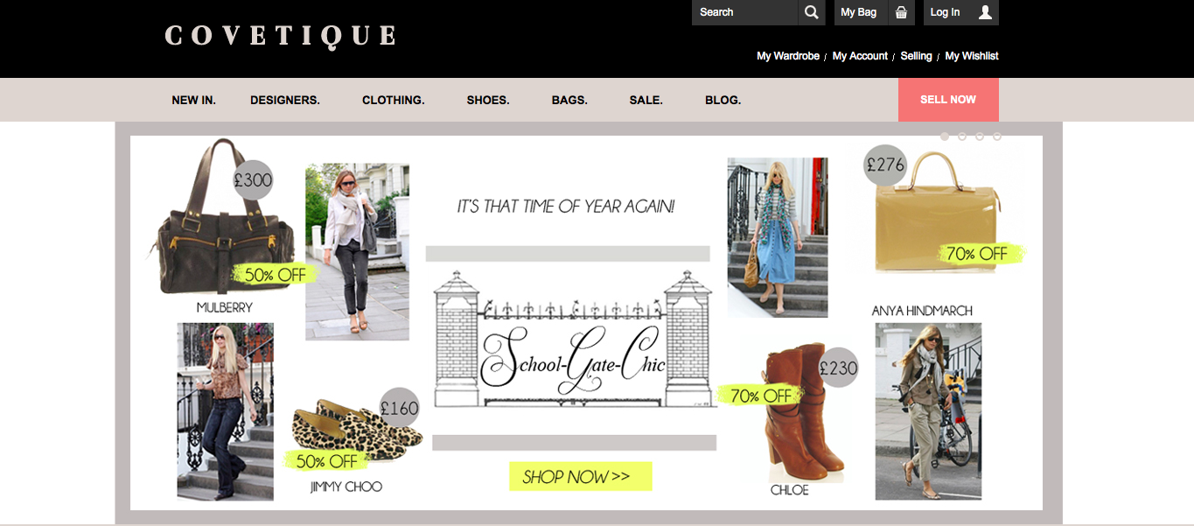Go to the SHOES section

click(488, 100)
